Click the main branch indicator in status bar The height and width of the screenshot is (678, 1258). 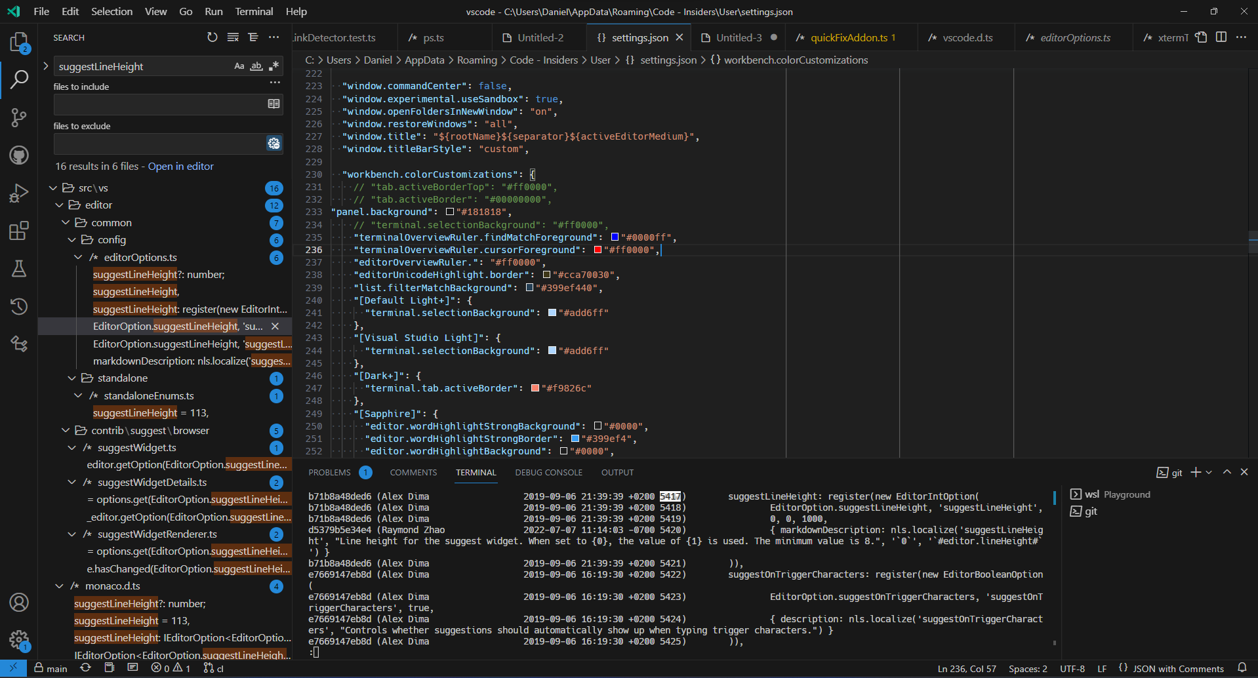click(50, 668)
